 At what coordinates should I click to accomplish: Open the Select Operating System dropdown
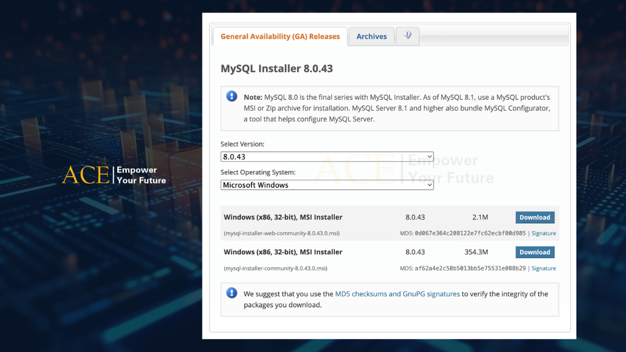click(x=327, y=185)
